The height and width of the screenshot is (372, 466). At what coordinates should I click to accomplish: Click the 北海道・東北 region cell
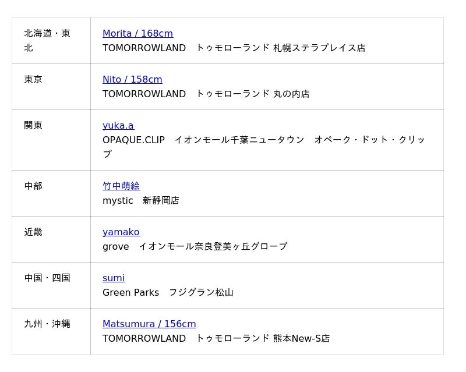click(47, 41)
